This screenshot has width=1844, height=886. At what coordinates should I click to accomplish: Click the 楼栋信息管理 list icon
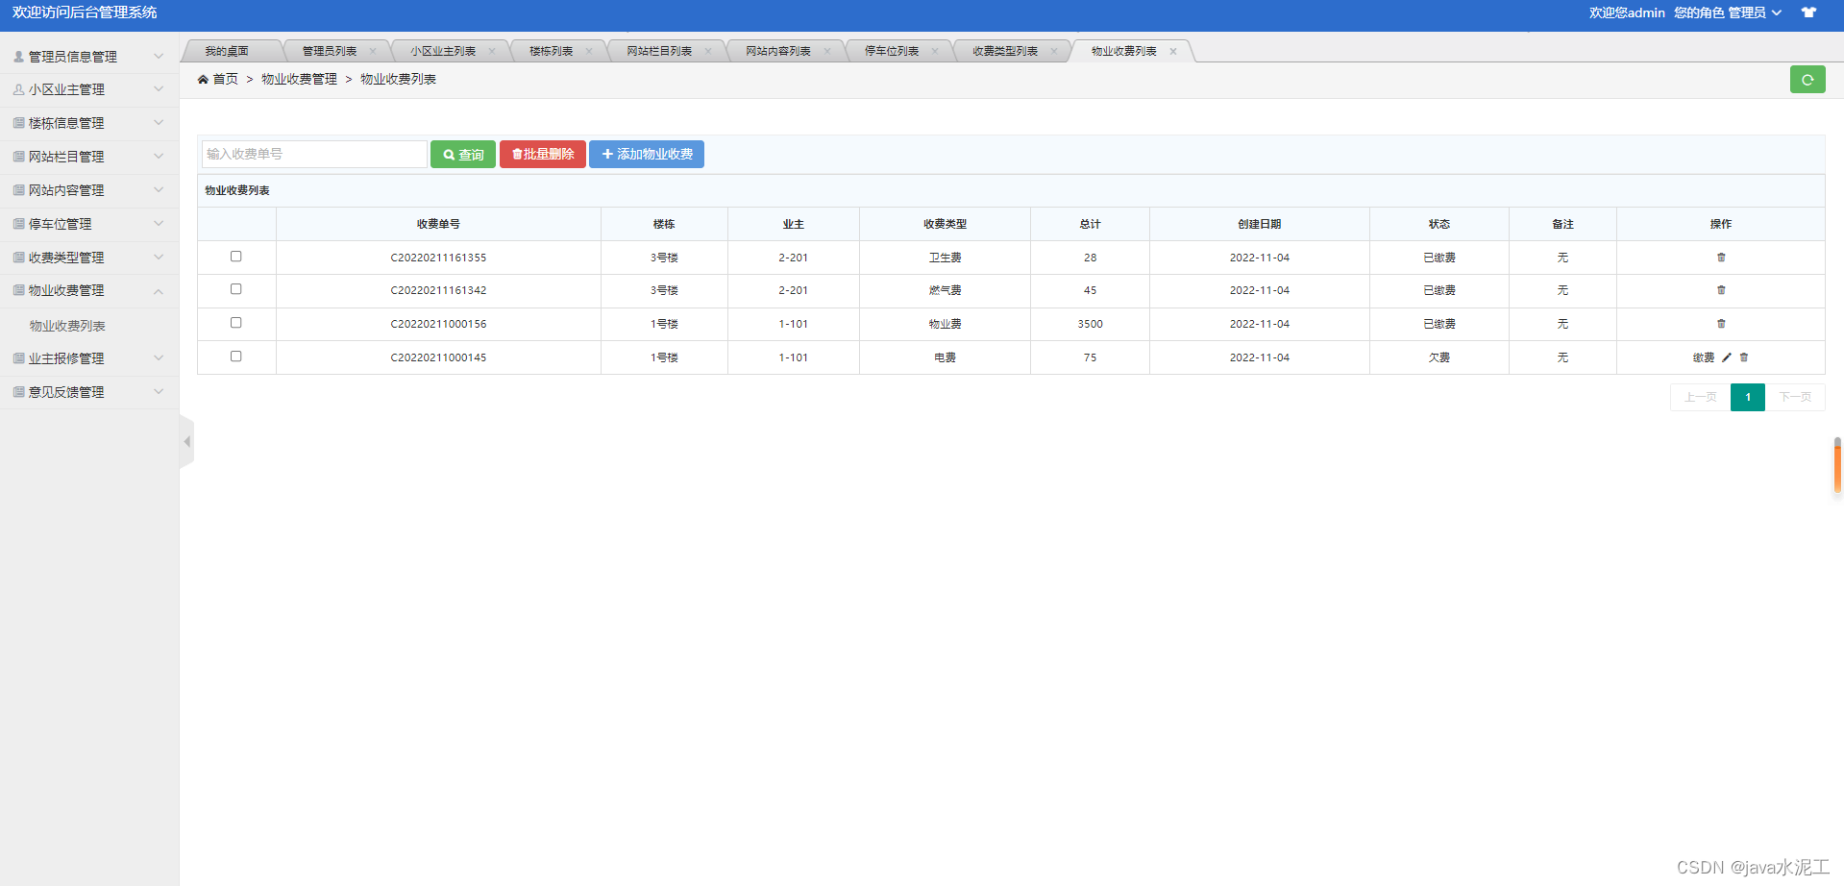(x=18, y=123)
